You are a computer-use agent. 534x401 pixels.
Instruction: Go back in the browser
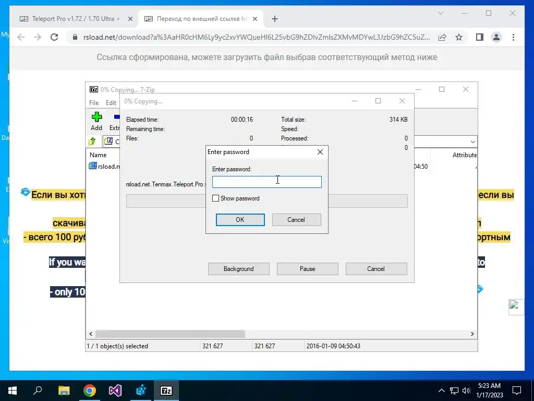pos(21,37)
